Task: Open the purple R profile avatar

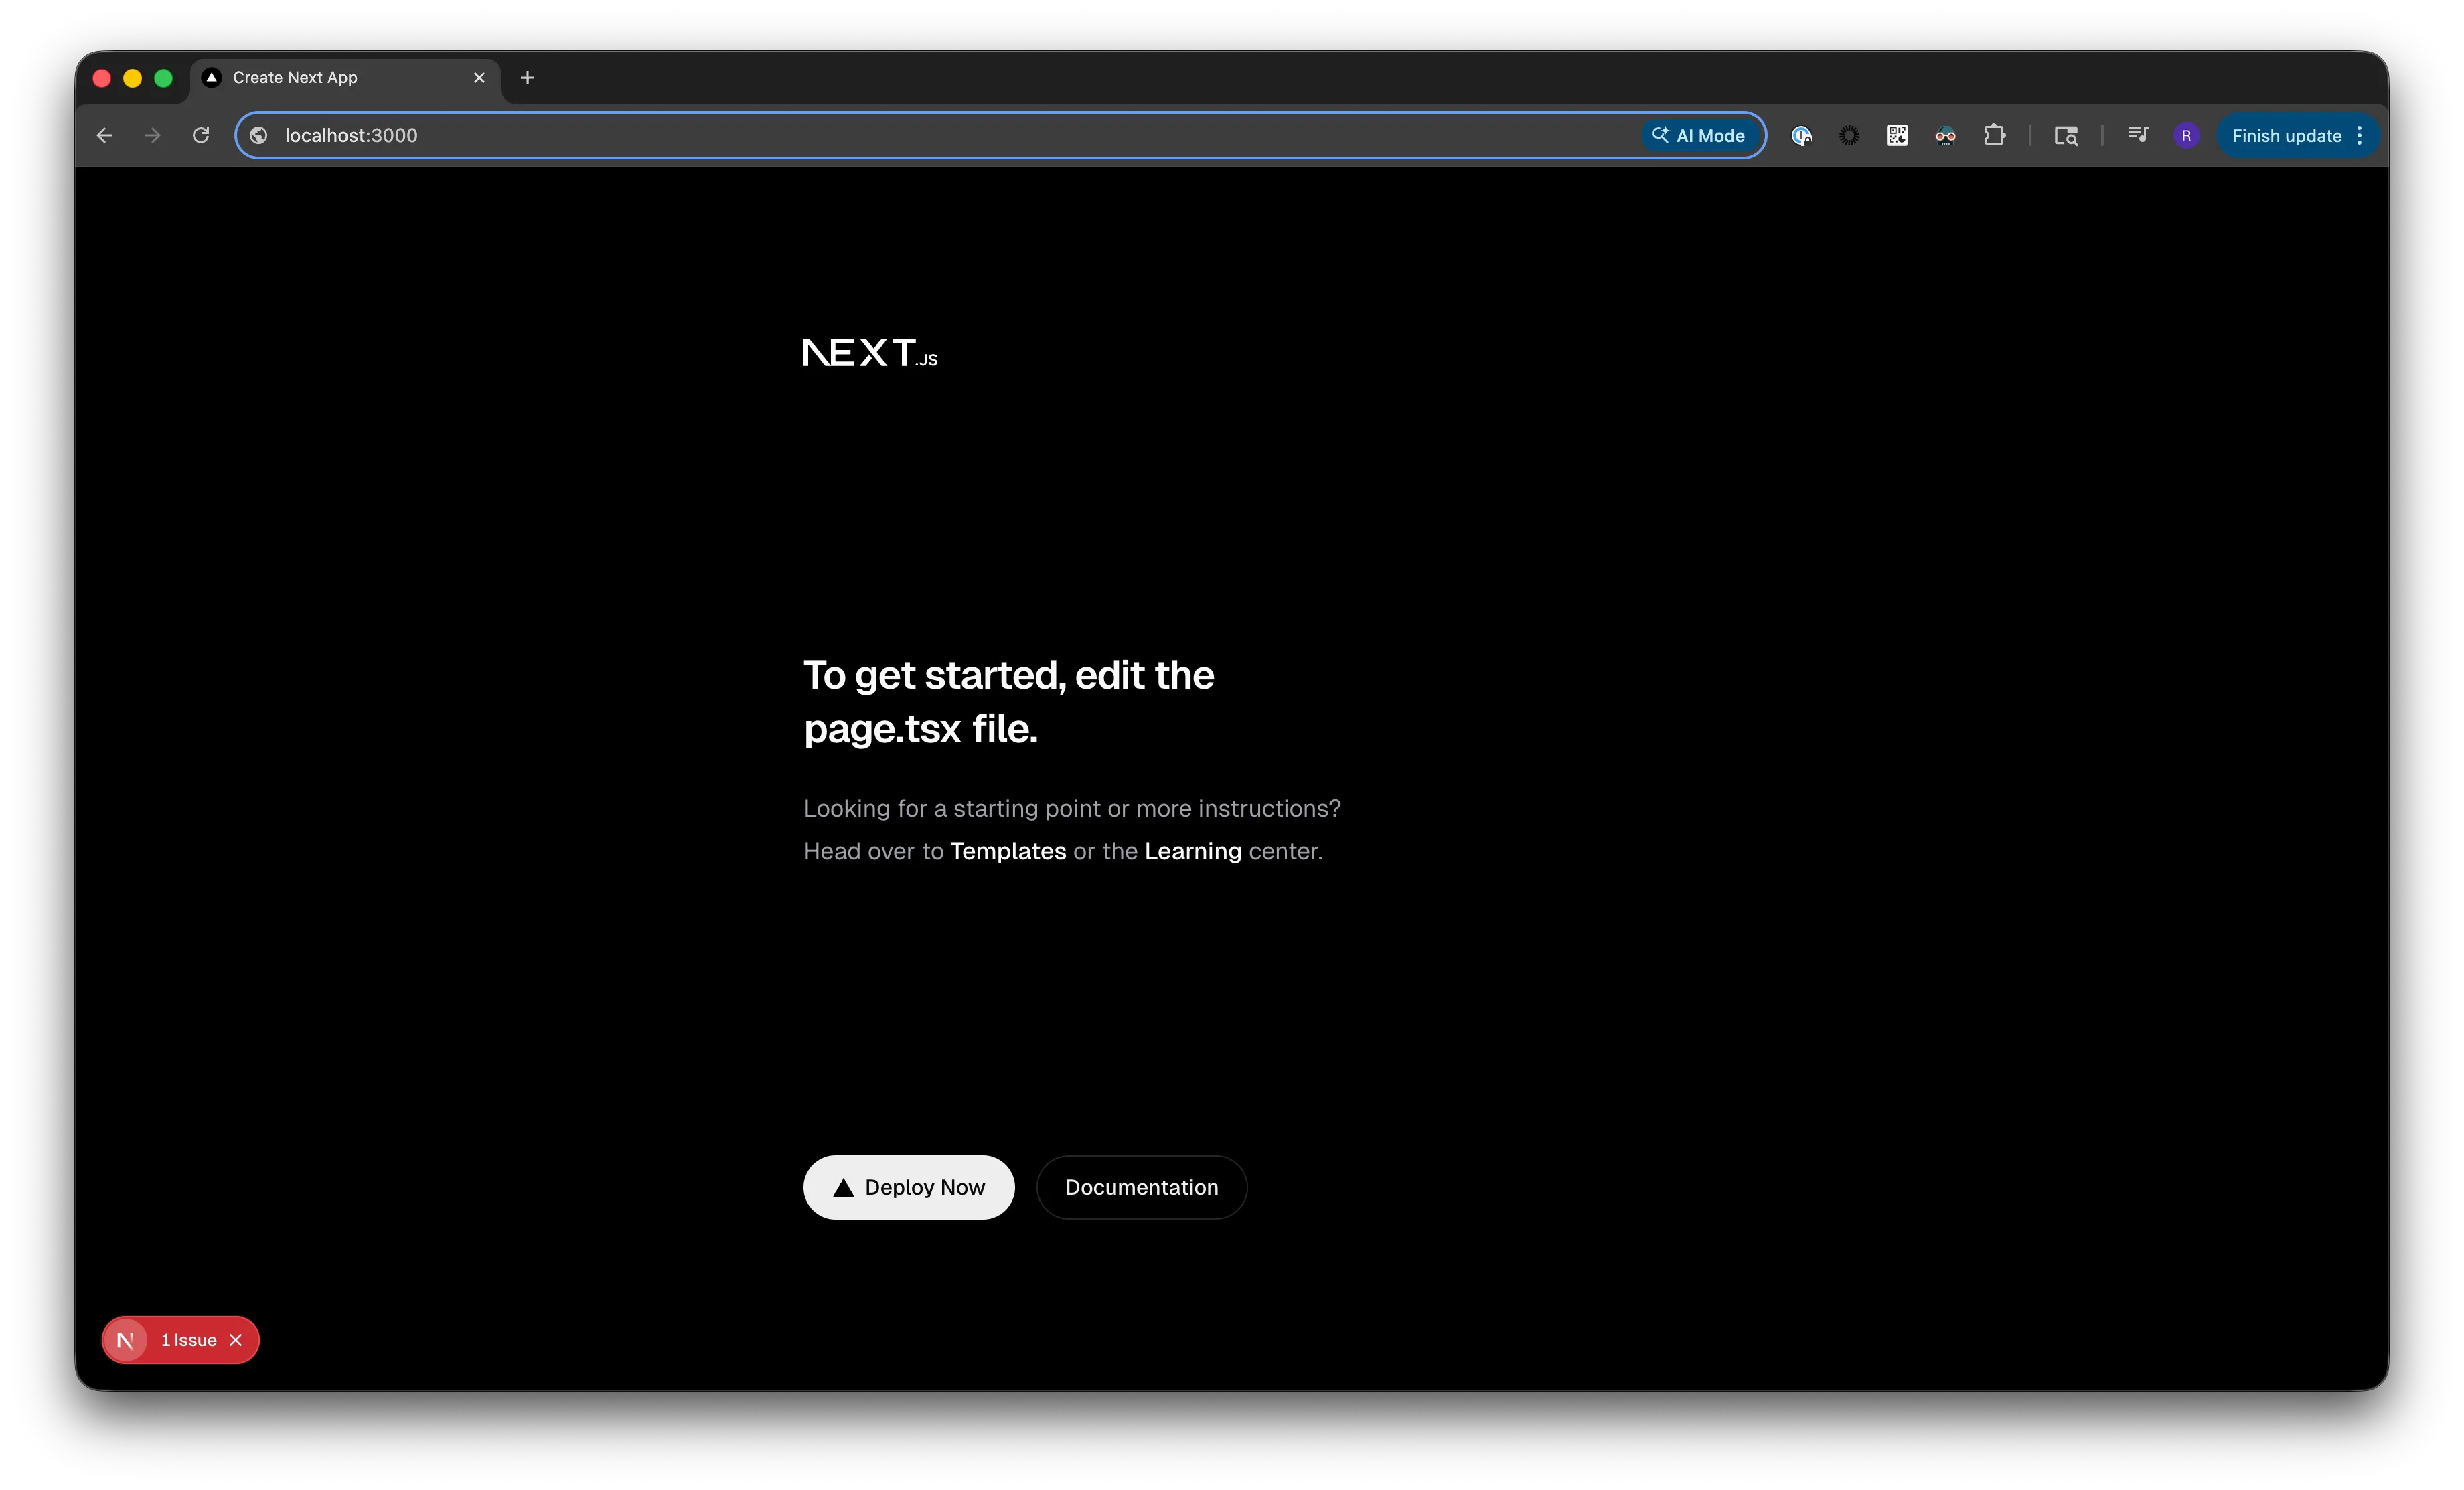Action: coord(2186,135)
